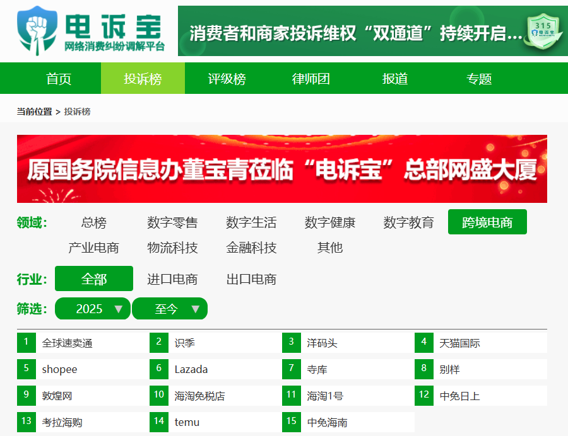
Task: Open rank 2 识季
Action: 216,343
